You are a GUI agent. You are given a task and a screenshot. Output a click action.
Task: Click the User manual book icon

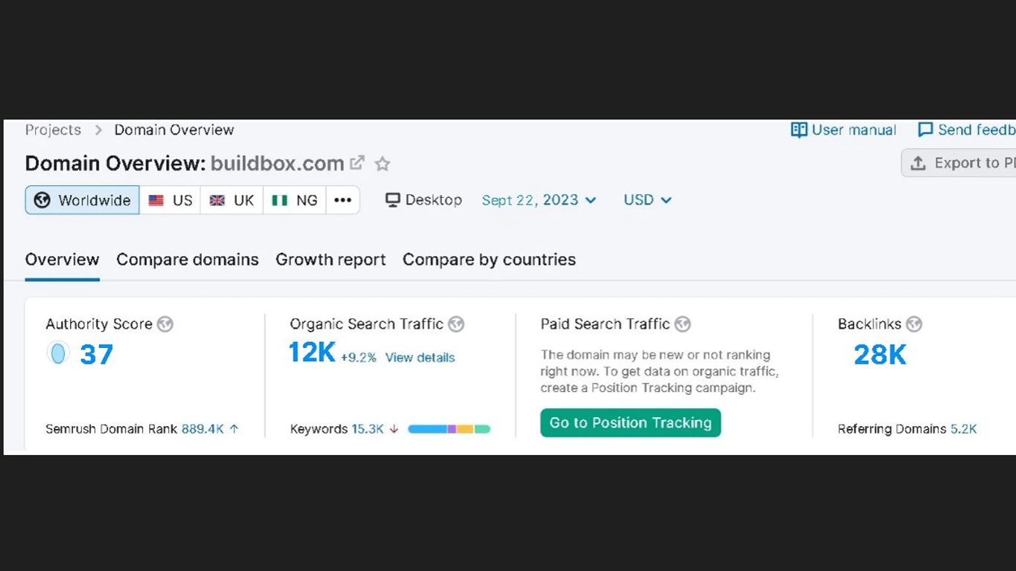[x=799, y=130]
